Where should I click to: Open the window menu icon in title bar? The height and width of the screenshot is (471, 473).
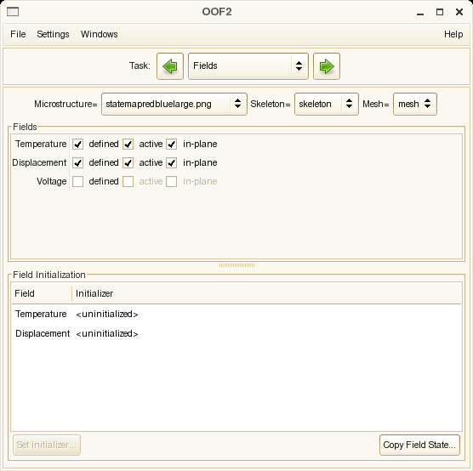pos(13,12)
